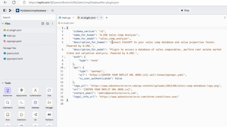227x127 pixels.
Task: Close the main.py tab
Action: (x=73, y=18)
